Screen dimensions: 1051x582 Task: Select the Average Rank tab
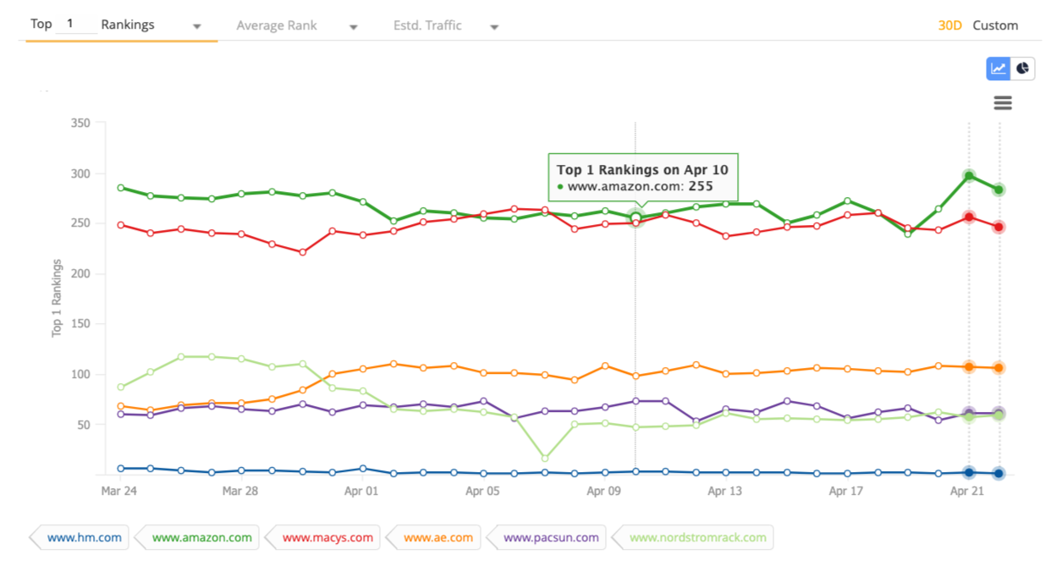(x=277, y=25)
